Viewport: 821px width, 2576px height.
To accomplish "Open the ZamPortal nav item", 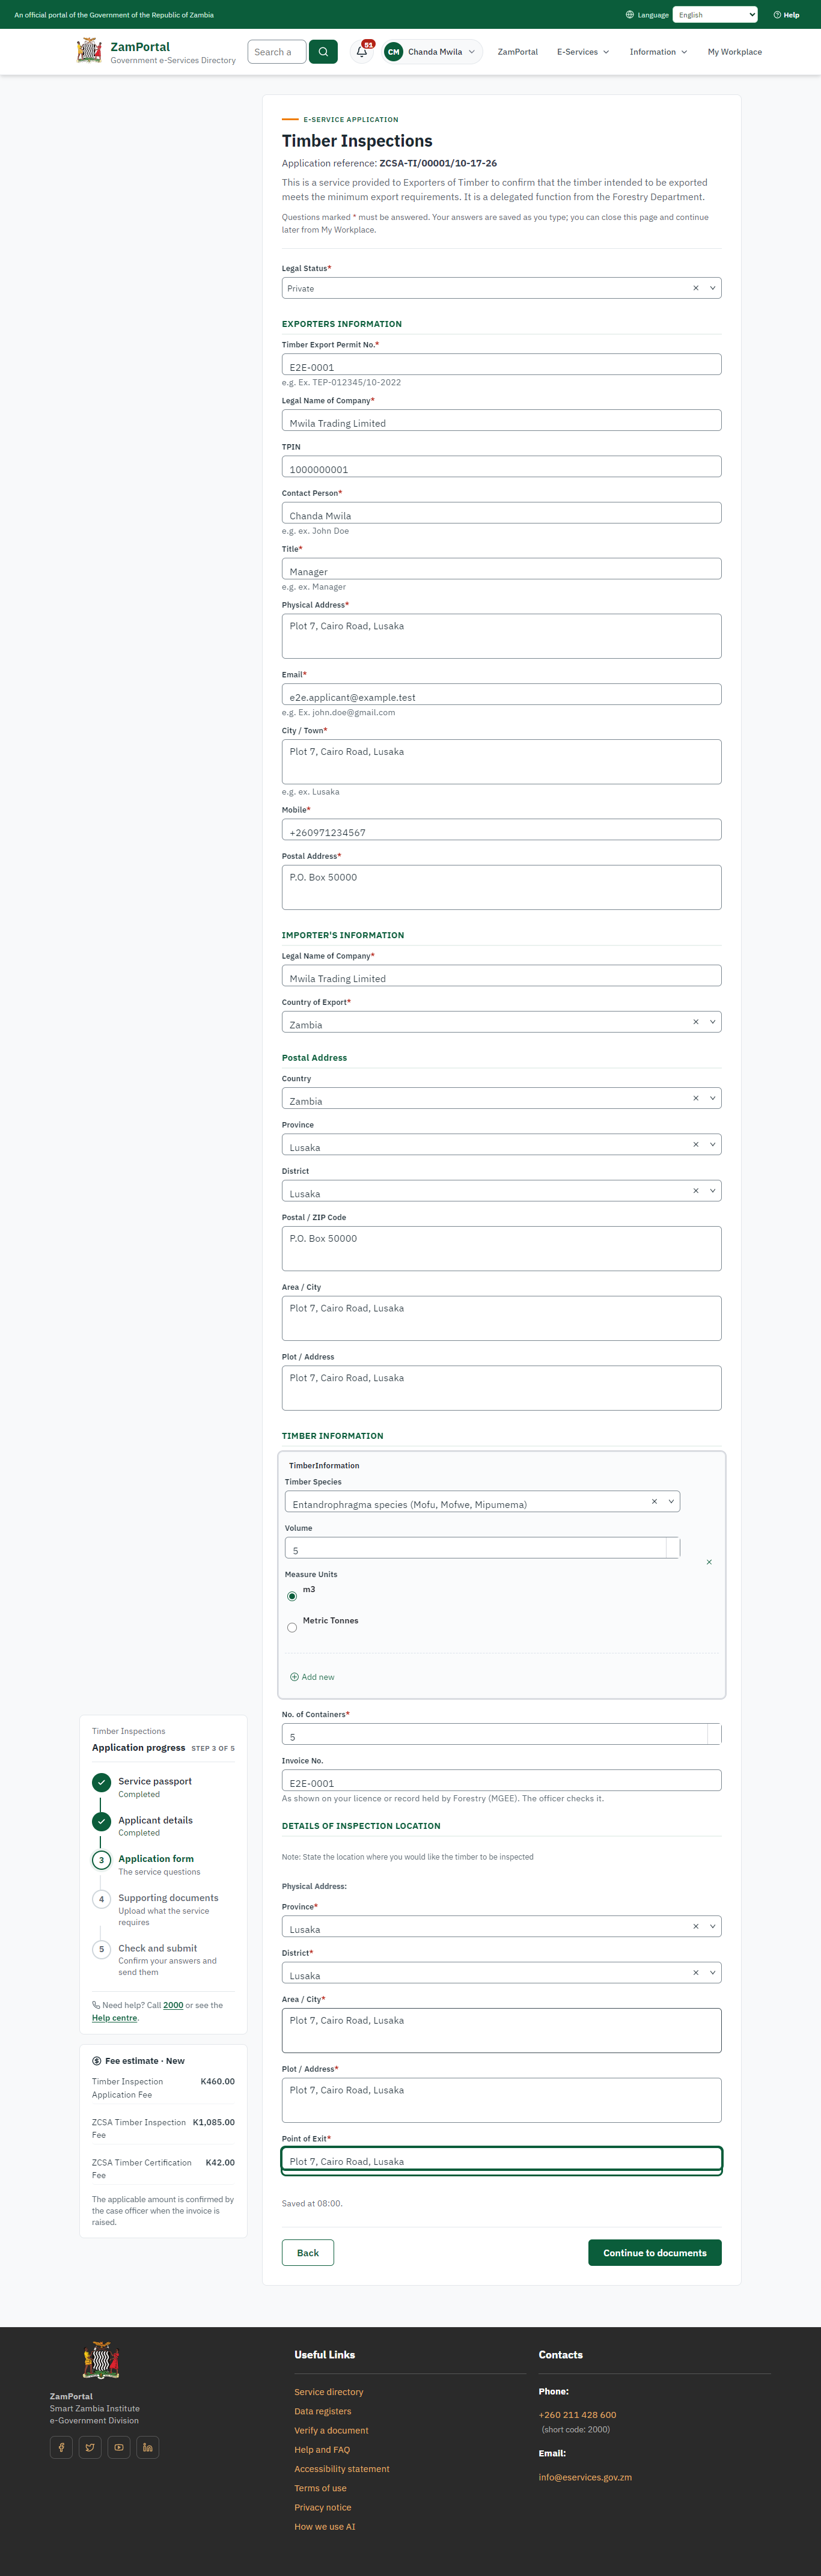I will pyautogui.click(x=517, y=52).
